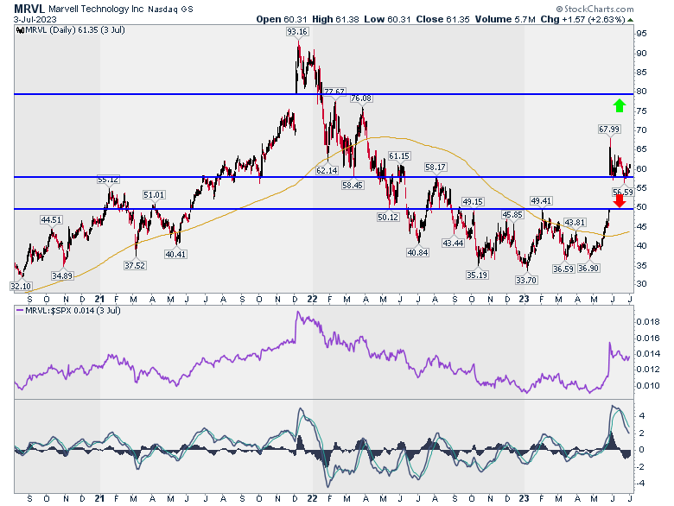Click the MRVL:$SPX 0.014 legend text
Viewport: 674px width, 506px height.
(x=73, y=310)
